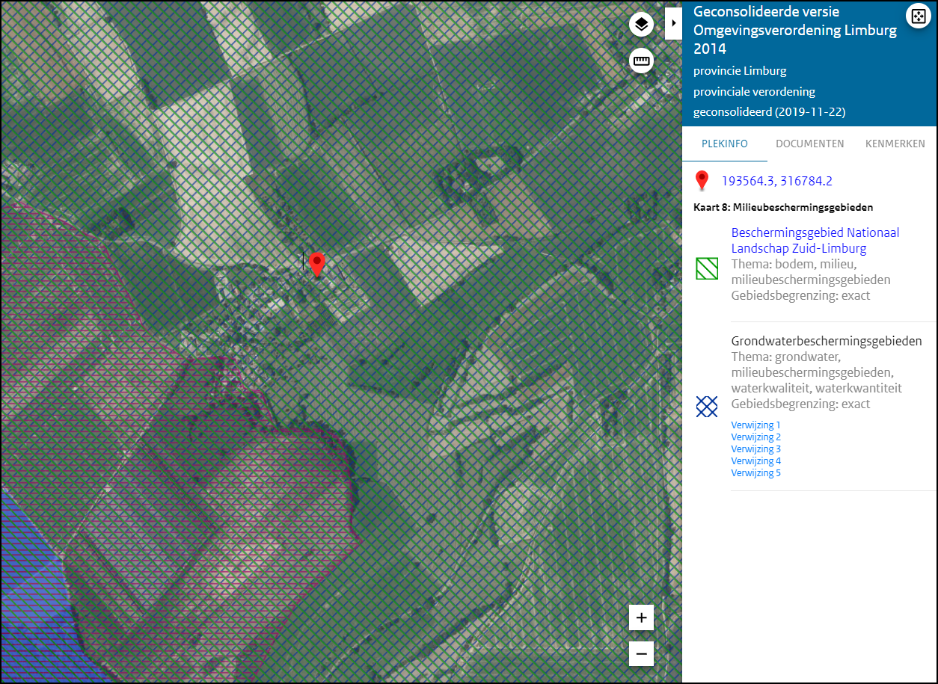Image resolution: width=938 pixels, height=684 pixels.
Task: Switch to the PLEKINFO tab
Action: pos(725,144)
